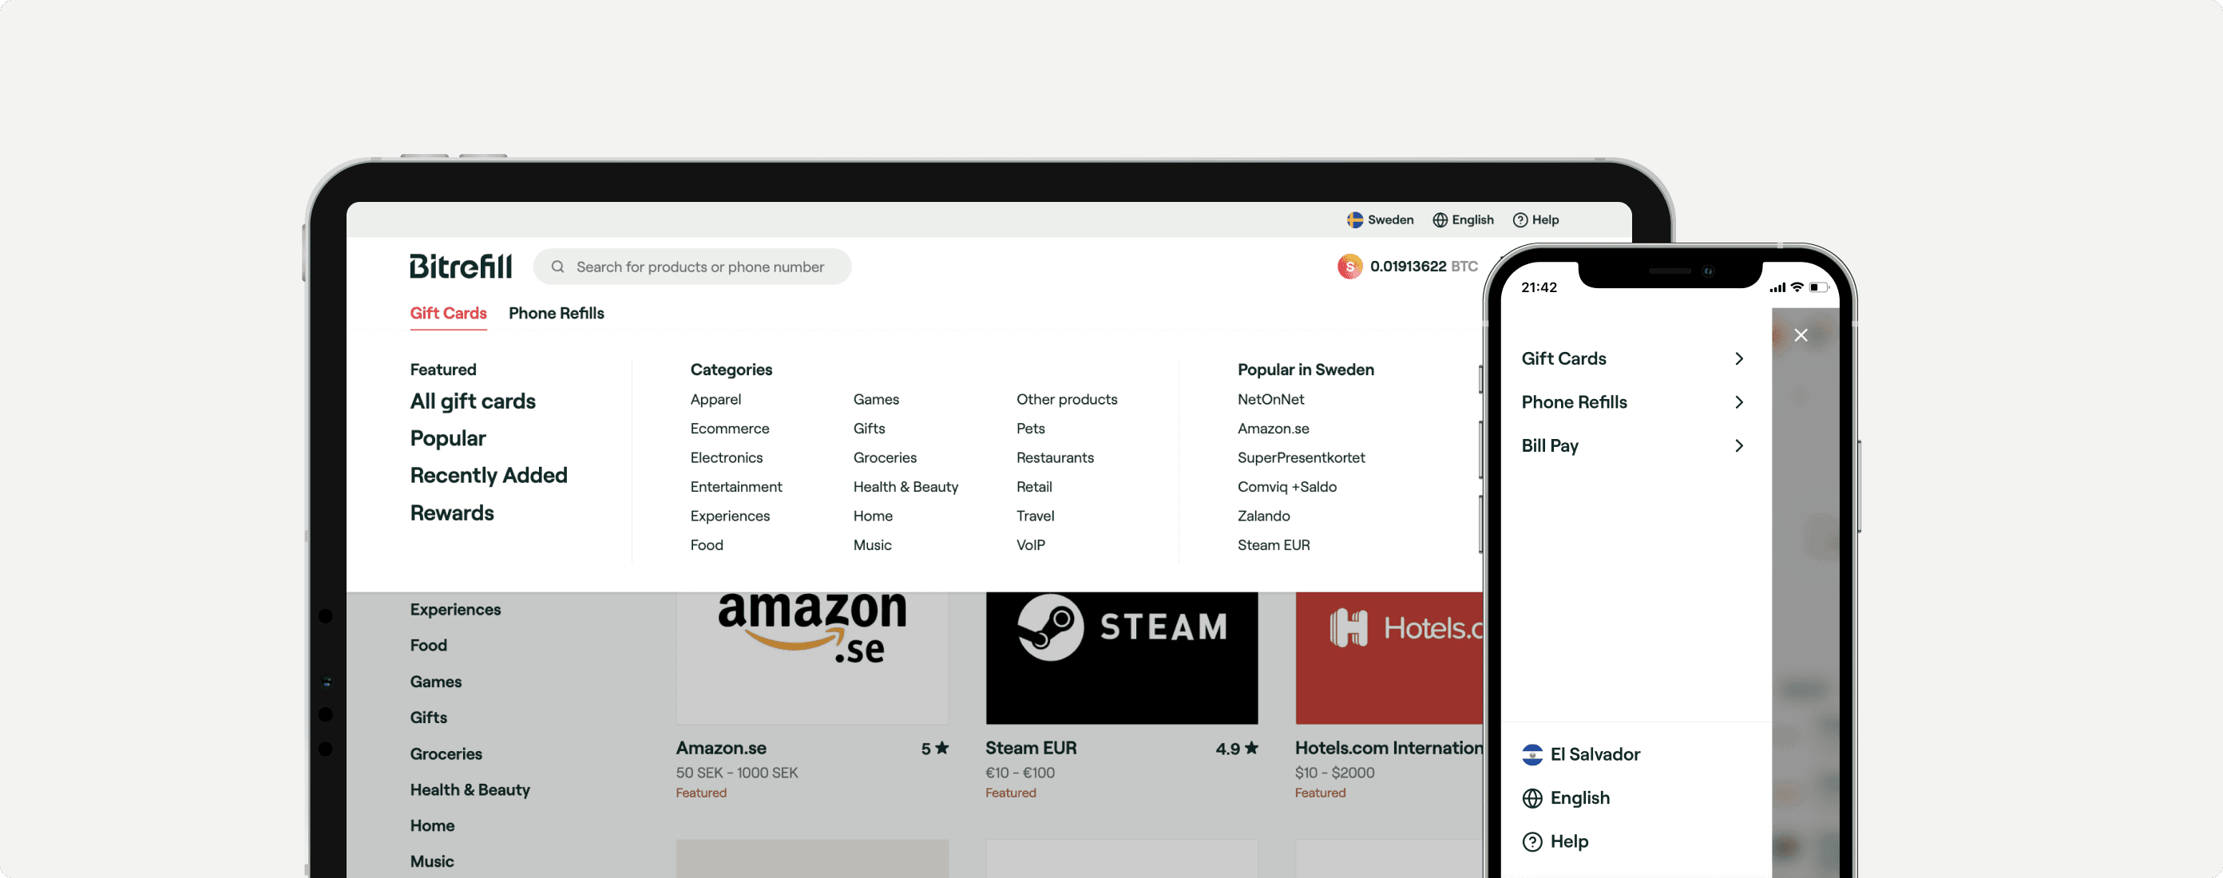Choose Health & Beauty in Categories menu
2223x878 pixels.
905,488
